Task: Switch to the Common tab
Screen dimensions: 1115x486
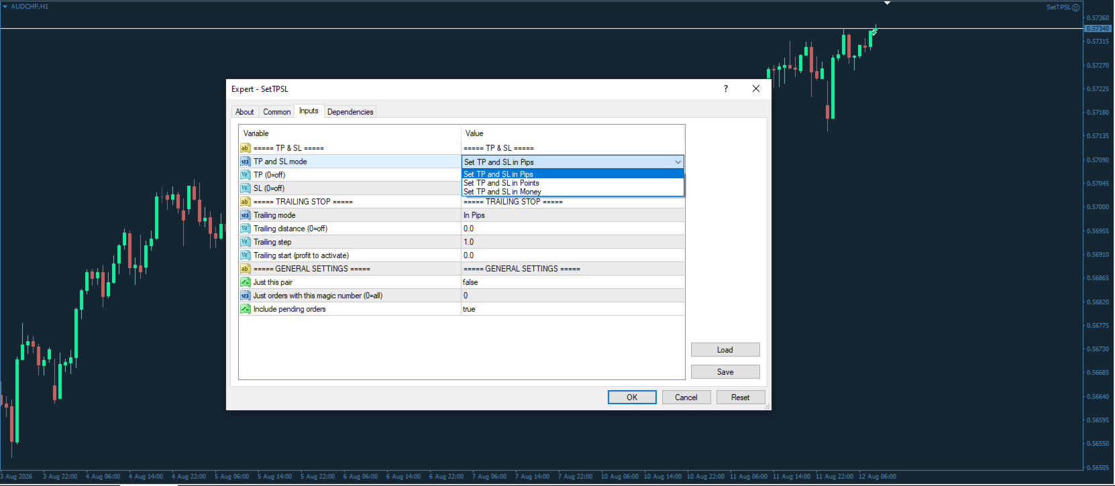Action: pyautogui.click(x=276, y=112)
